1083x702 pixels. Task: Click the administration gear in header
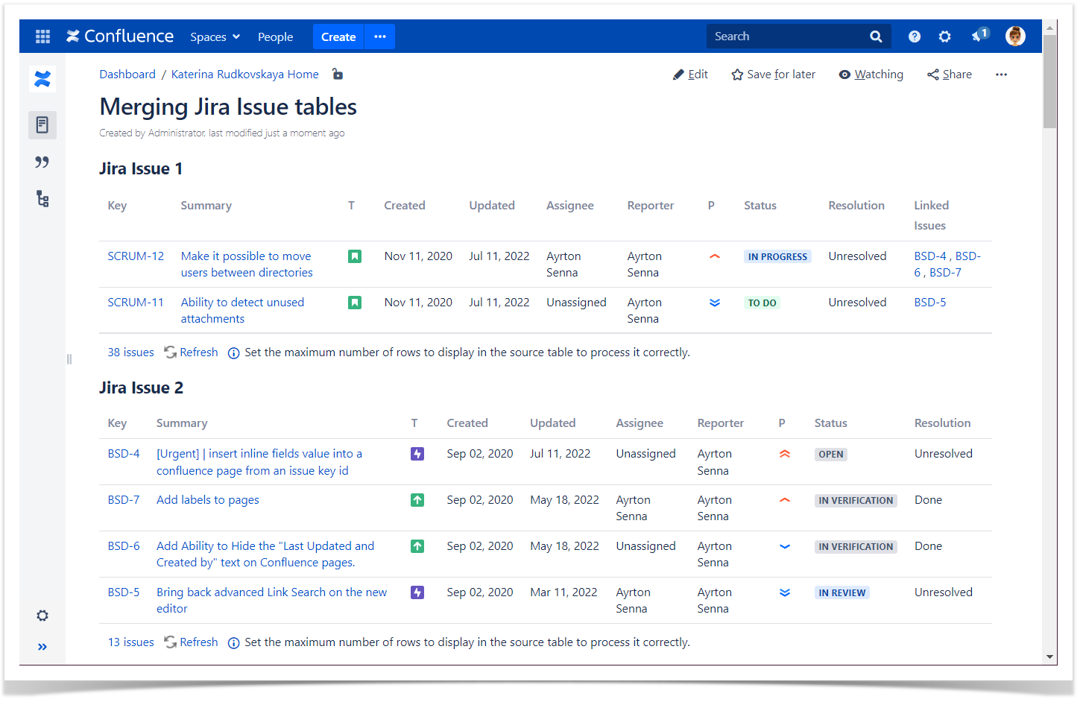944,37
